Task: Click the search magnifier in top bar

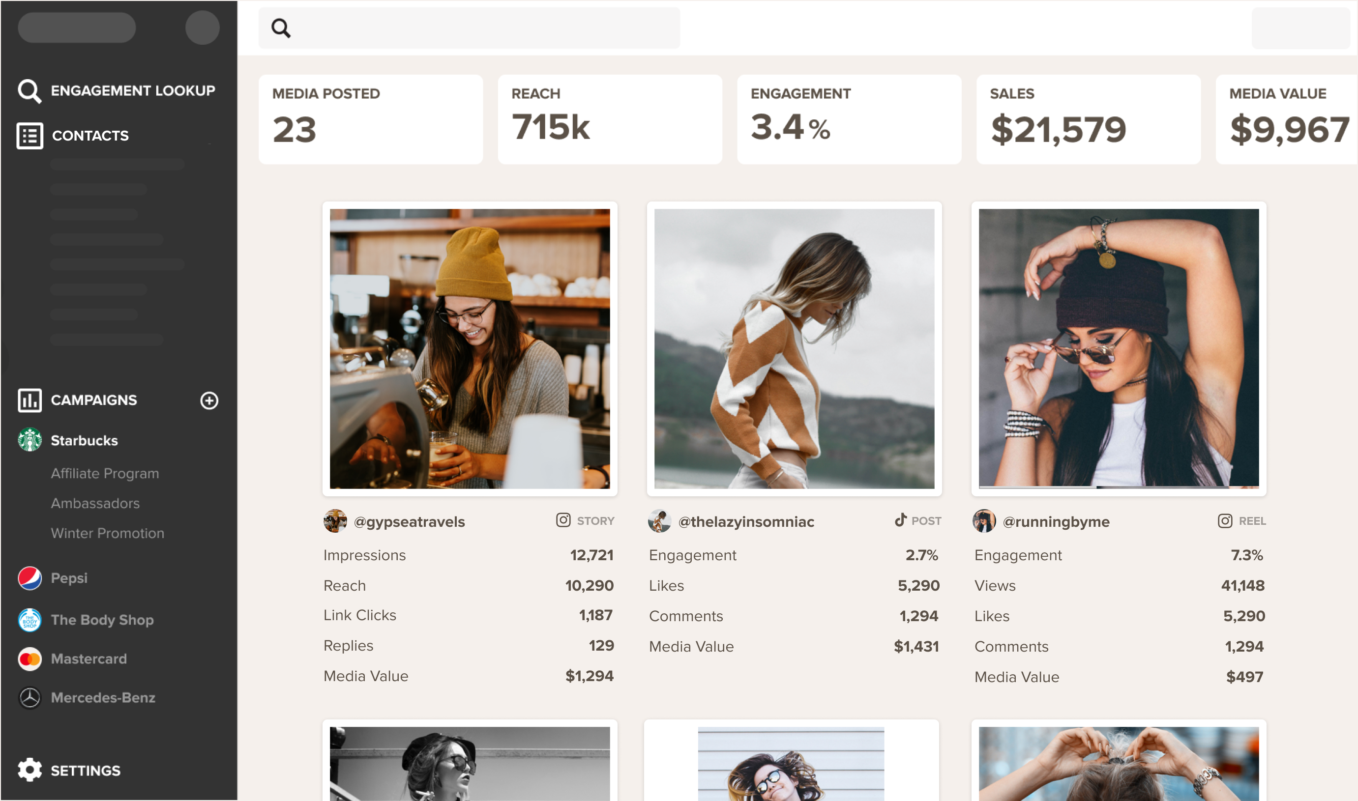Action: [281, 28]
